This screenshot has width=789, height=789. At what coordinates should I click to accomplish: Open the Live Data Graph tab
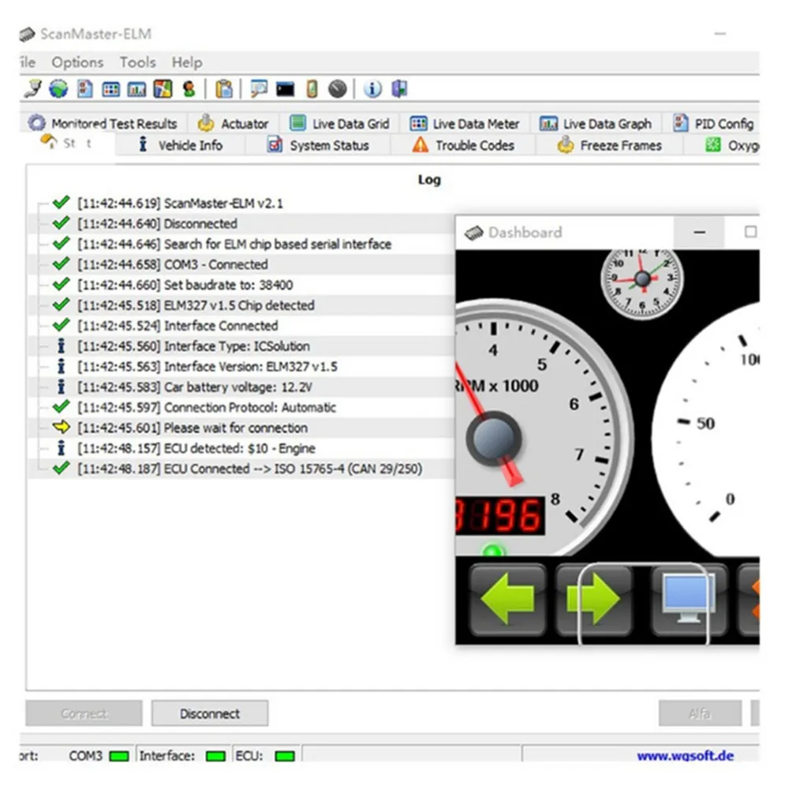[x=595, y=123]
